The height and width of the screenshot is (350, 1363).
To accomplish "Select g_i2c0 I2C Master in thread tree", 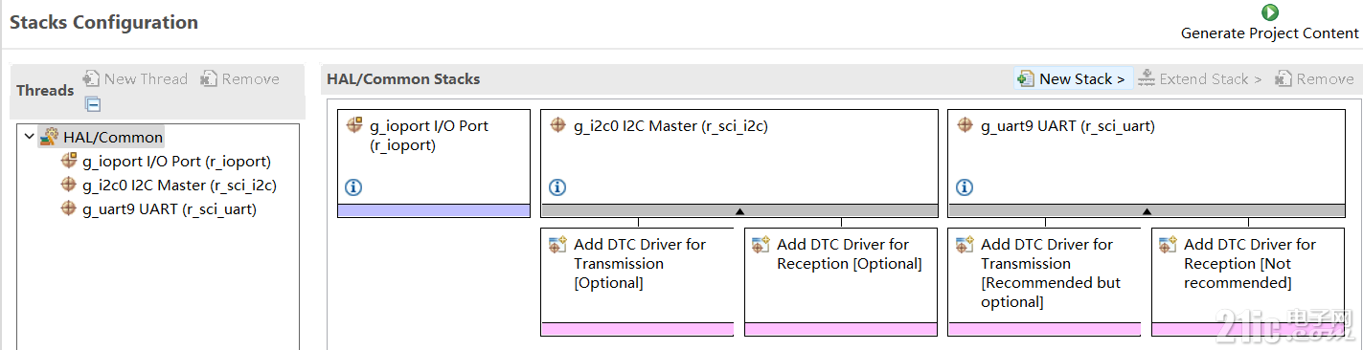I will 169,185.
